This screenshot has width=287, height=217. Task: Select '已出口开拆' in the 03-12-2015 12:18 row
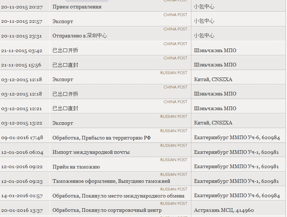point(65,94)
